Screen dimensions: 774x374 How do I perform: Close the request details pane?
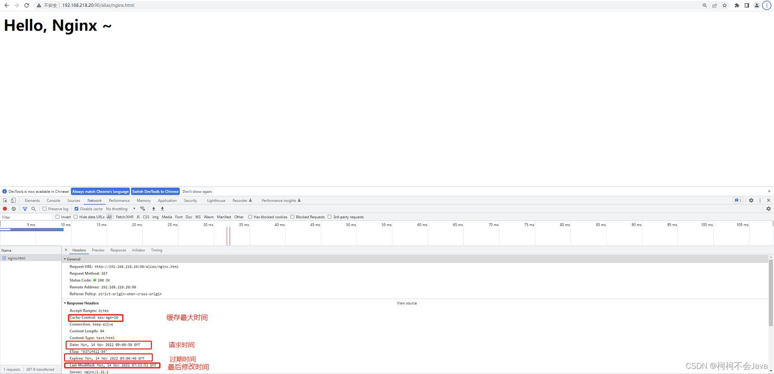(x=66, y=250)
